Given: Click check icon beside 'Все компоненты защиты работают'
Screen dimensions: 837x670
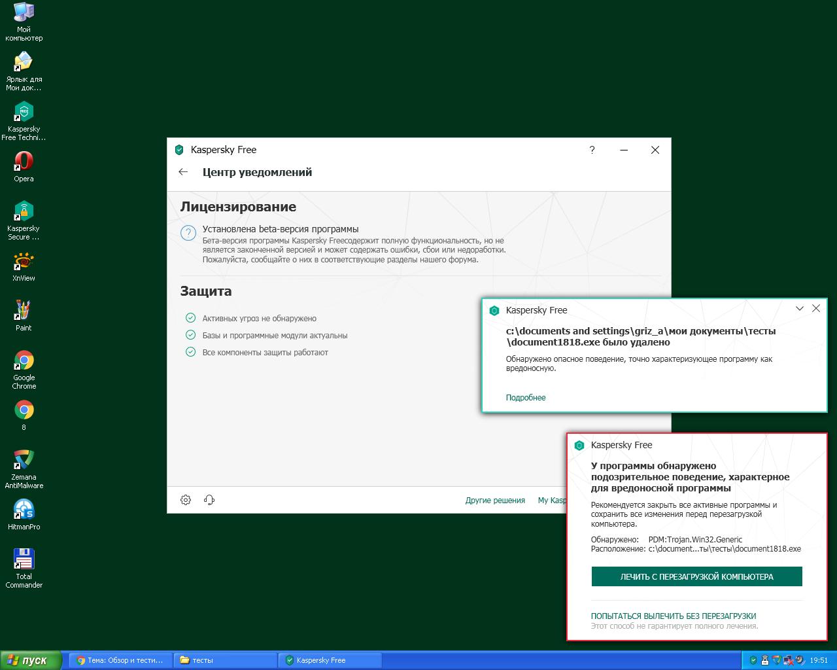Looking at the screenshot, I should [190, 352].
